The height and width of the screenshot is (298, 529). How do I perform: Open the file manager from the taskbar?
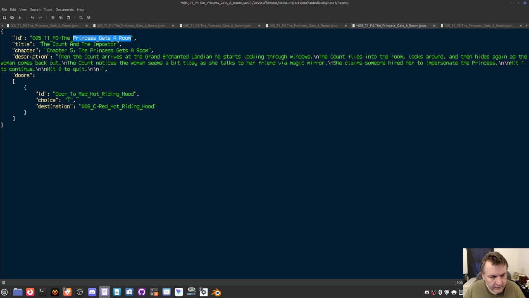(x=17, y=292)
